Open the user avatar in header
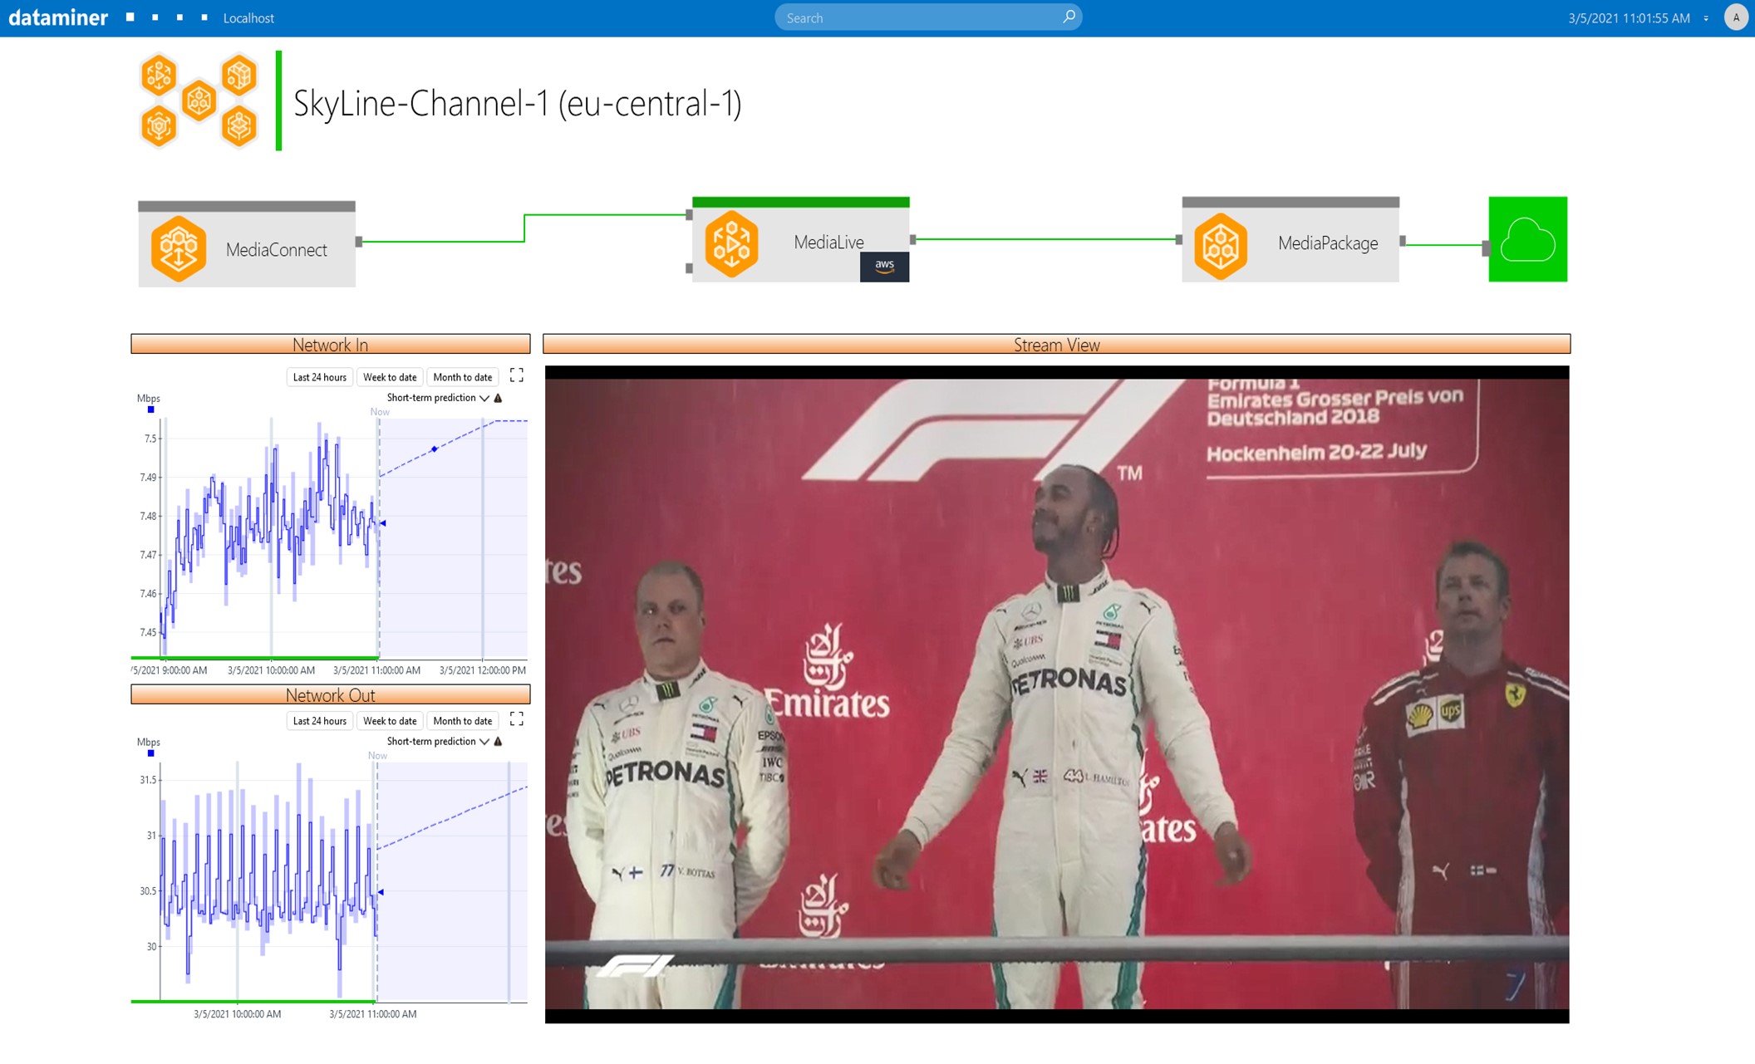 [x=1735, y=17]
